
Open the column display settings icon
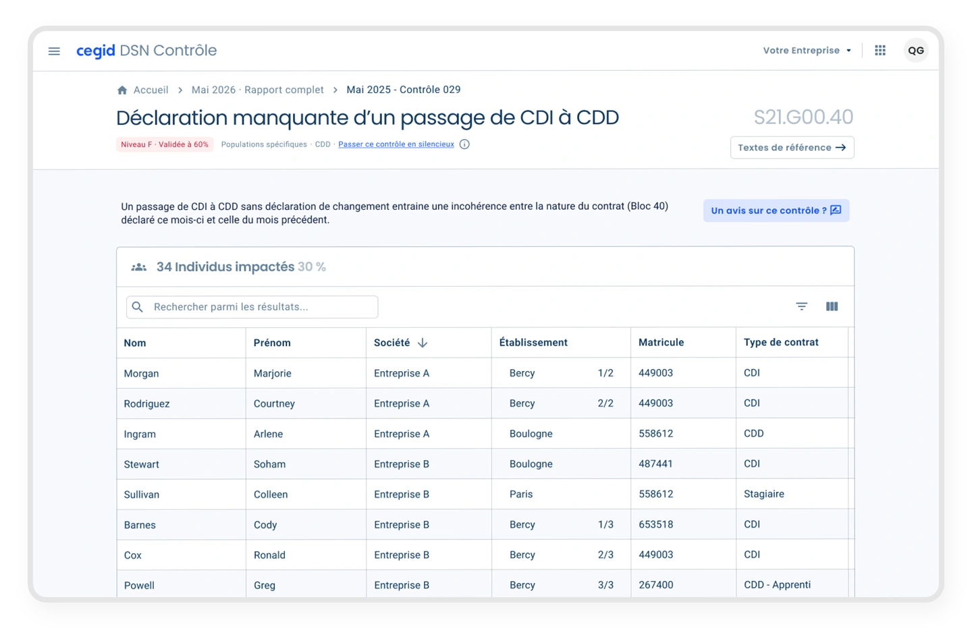tap(832, 306)
